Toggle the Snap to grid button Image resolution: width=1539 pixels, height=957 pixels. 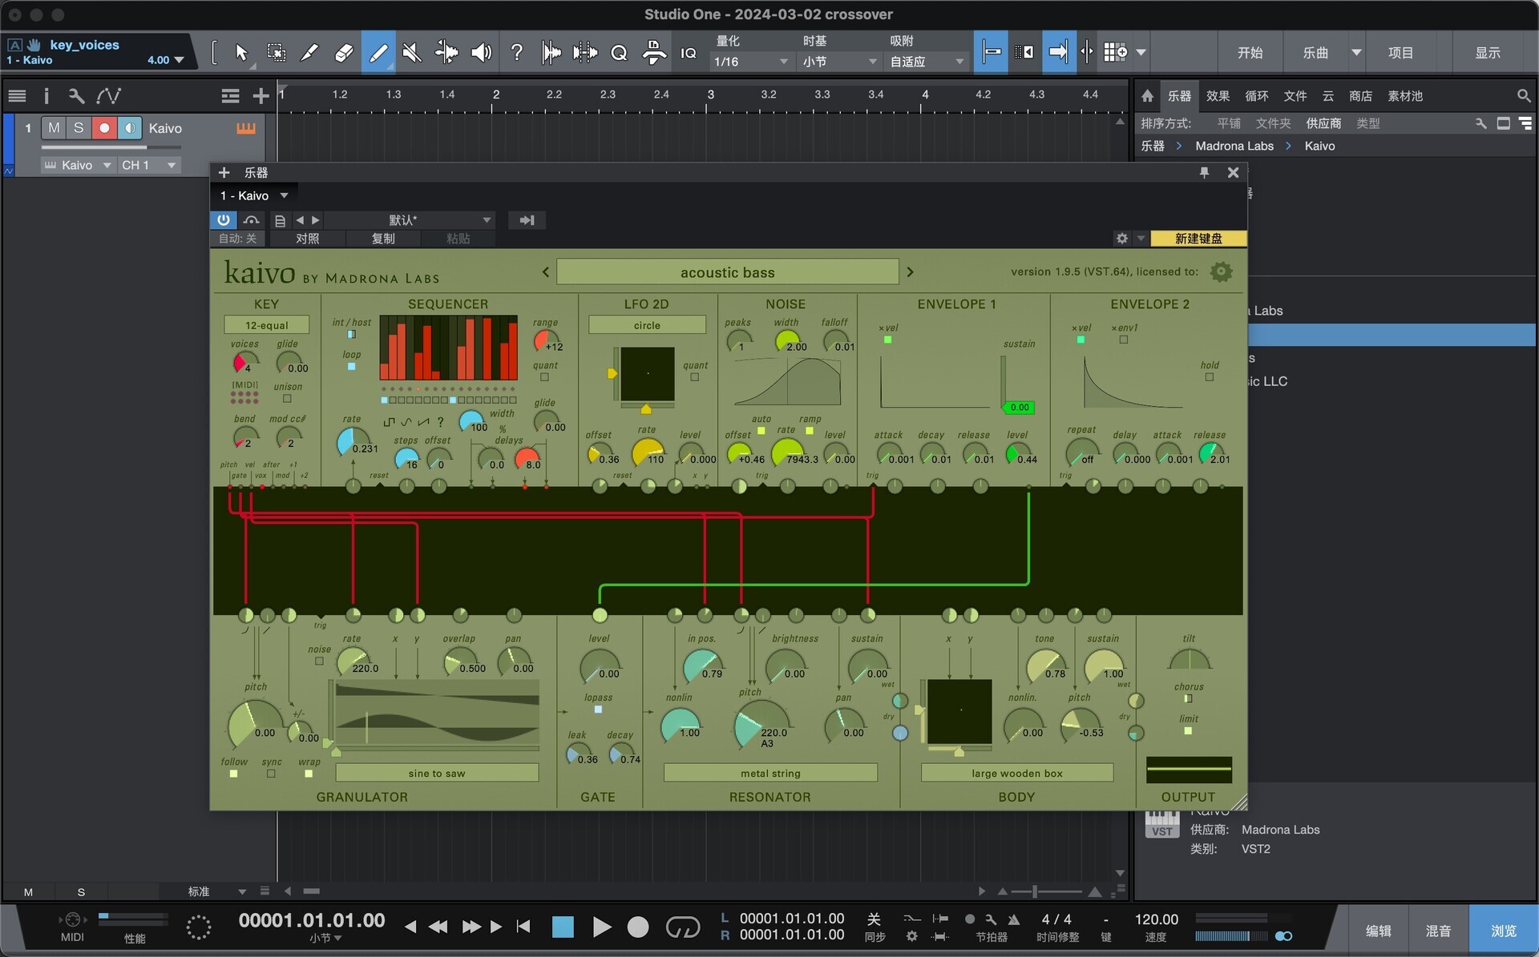click(x=991, y=53)
